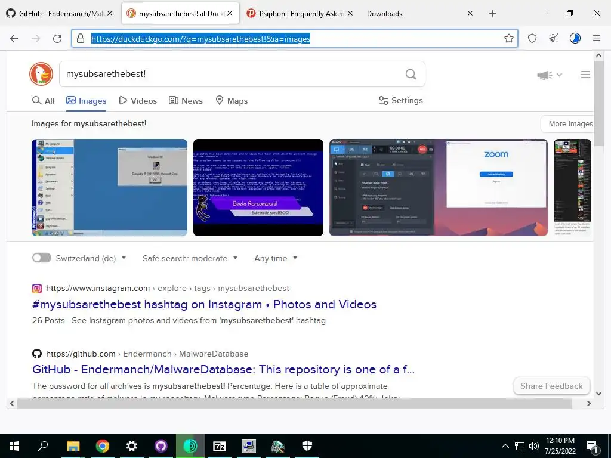Open the taskbar clock and date
The image size is (611, 458).
tap(560, 446)
